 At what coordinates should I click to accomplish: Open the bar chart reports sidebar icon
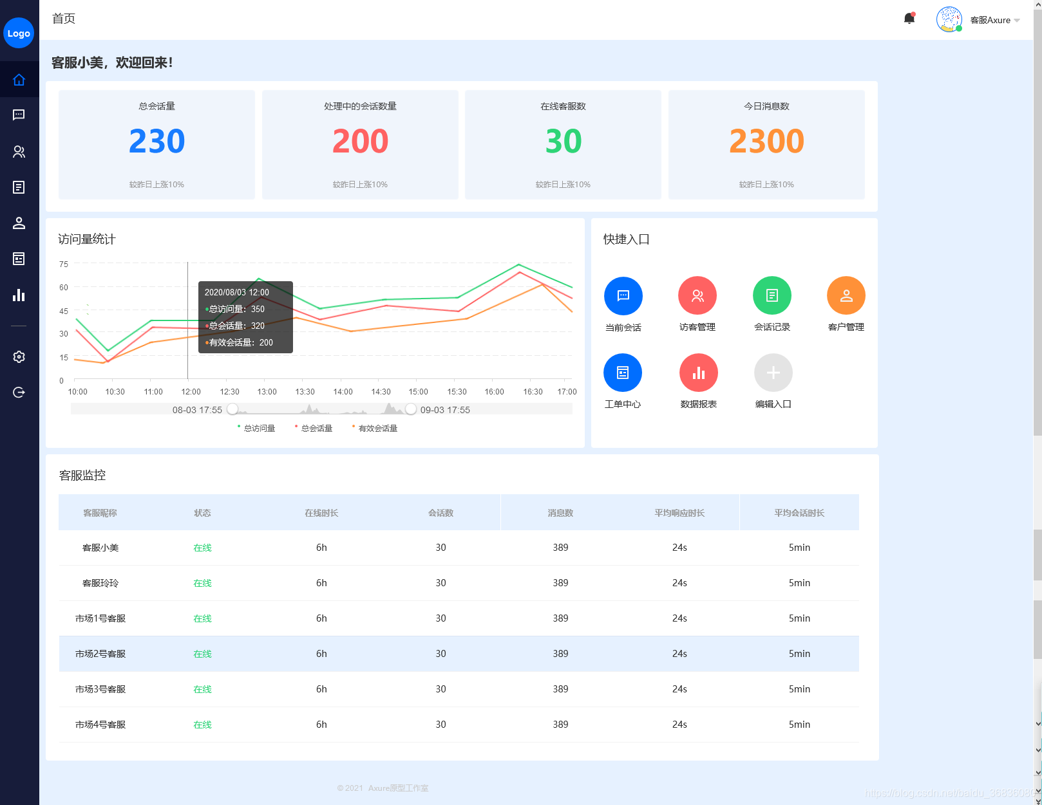click(x=19, y=295)
